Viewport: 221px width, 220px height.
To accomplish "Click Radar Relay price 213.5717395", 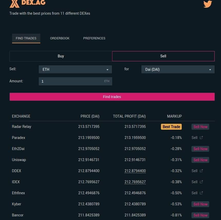I will (89, 127).
